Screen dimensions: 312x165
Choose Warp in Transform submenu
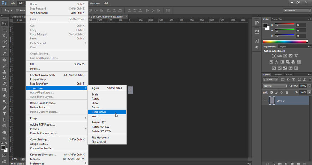[x=107, y=116]
